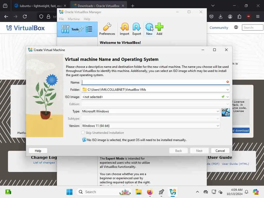Image resolution: width=264 pixels, height=198 pixels.
Task: Open the Help menu in VirtualBox Manager
Action: pyautogui.click(x=87, y=19)
